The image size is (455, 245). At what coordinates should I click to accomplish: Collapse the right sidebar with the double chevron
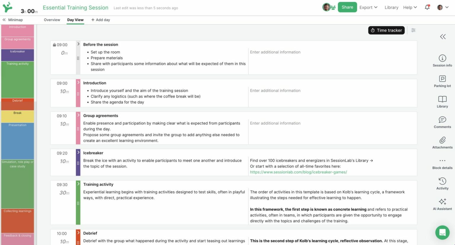pos(443,37)
